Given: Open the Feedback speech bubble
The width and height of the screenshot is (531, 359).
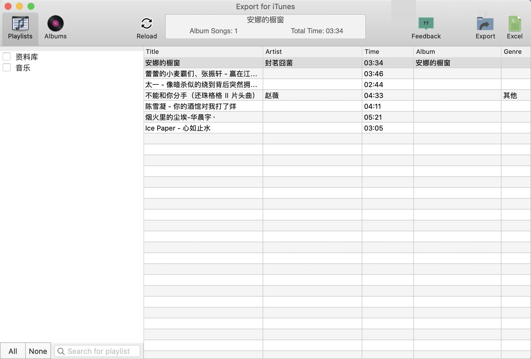Looking at the screenshot, I should [x=426, y=23].
